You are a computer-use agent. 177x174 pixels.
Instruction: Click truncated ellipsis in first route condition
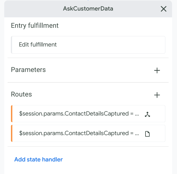(x=137, y=114)
